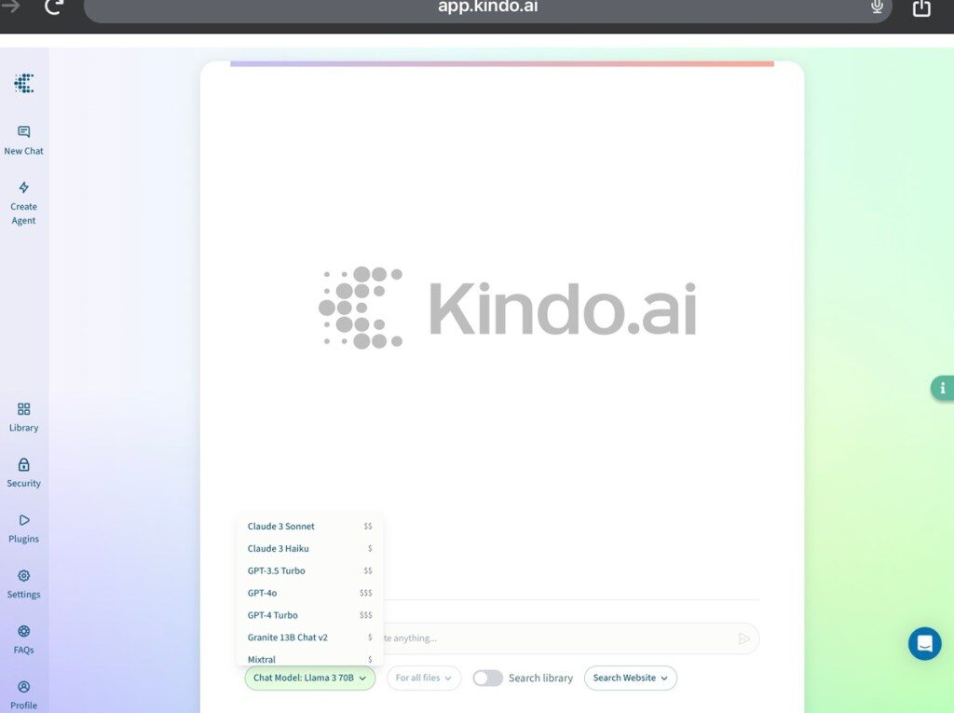Open the FAQs page
The width and height of the screenshot is (954, 713).
pos(23,639)
